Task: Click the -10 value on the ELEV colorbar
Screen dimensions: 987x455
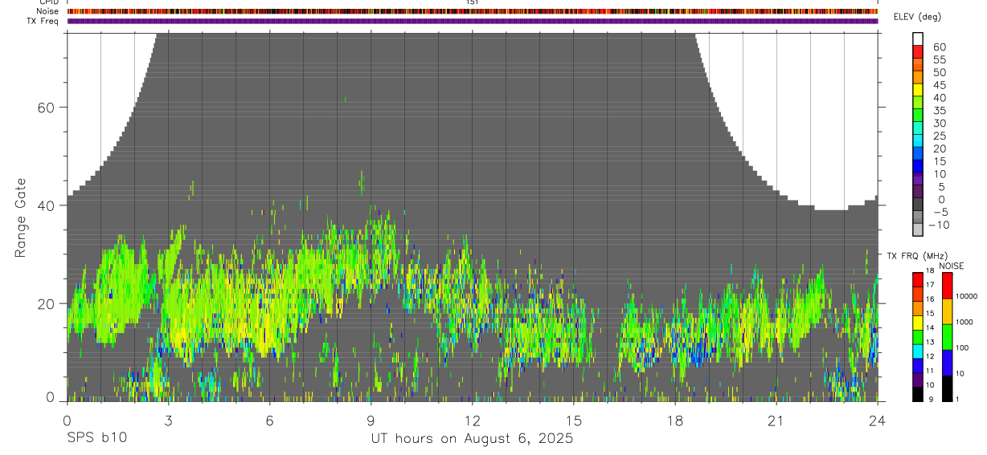Action: [x=938, y=225]
